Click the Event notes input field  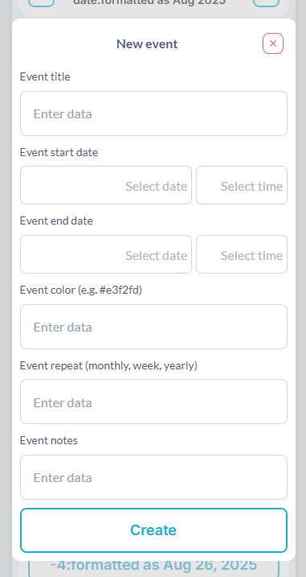pyautogui.click(x=153, y=477)
